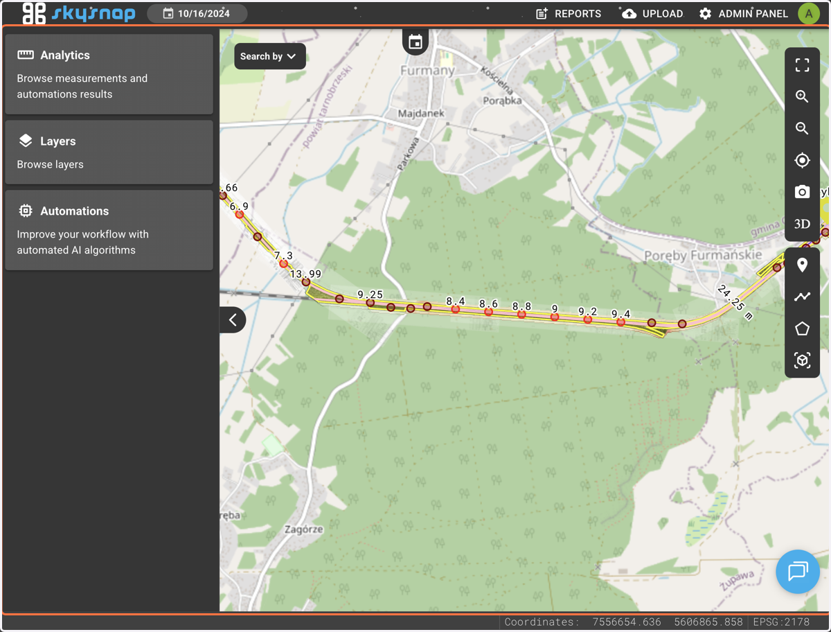This screenshot has height=632, width=831.
Task: Click the measurement point labeled 9.4
Action: click(x=620, y=322)
